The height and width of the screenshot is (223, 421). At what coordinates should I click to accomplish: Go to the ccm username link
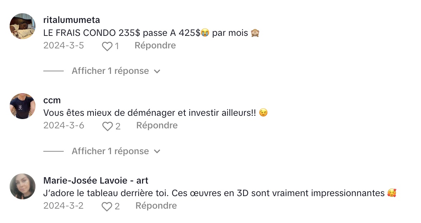coord(52,100)
